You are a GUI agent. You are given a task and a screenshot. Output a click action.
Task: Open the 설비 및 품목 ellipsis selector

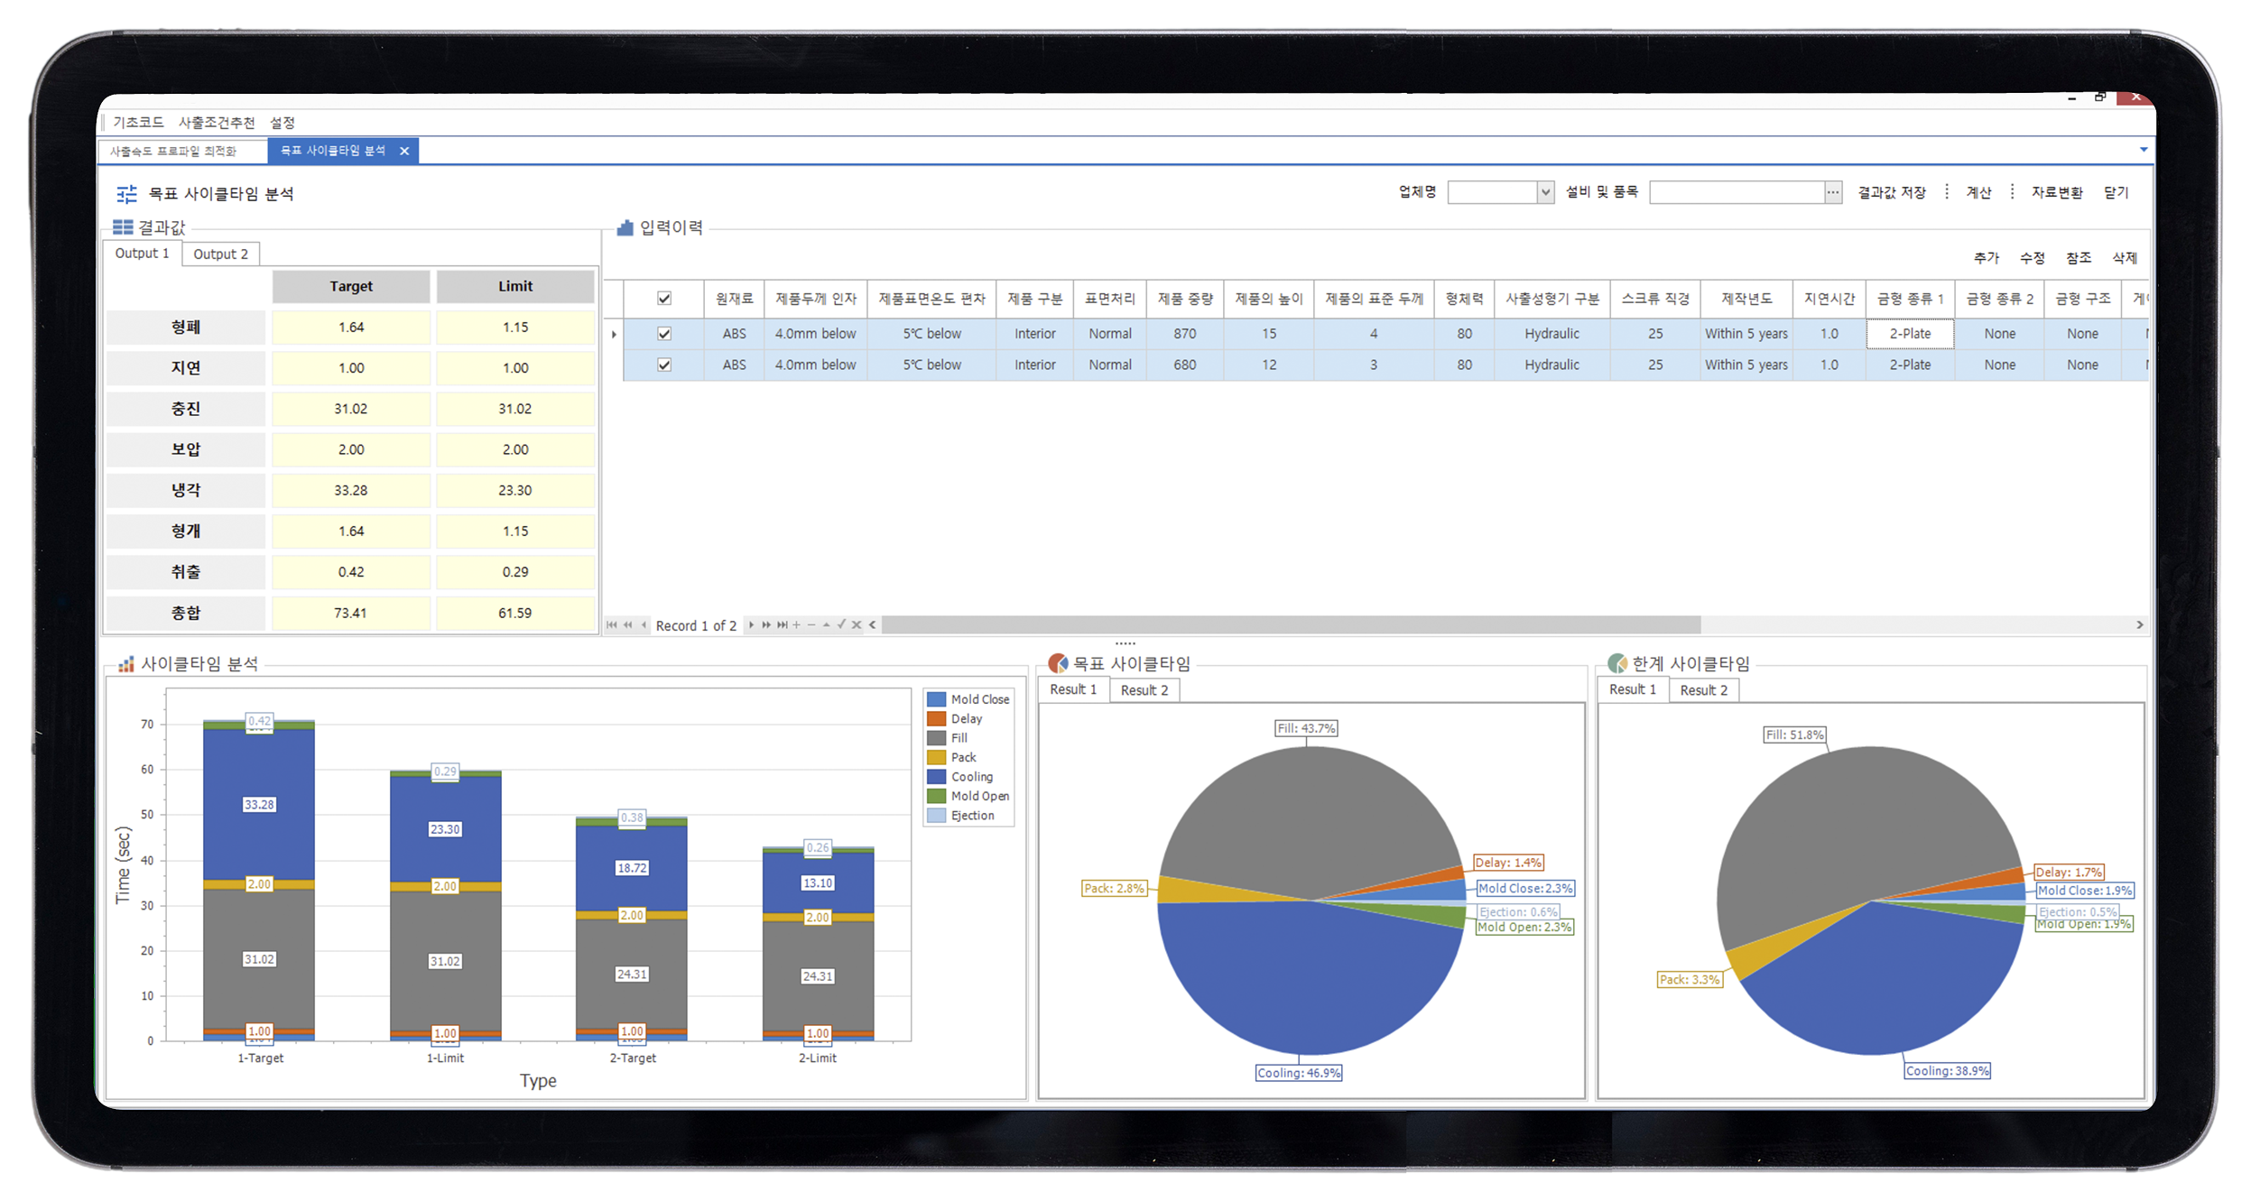(1832, 192)
